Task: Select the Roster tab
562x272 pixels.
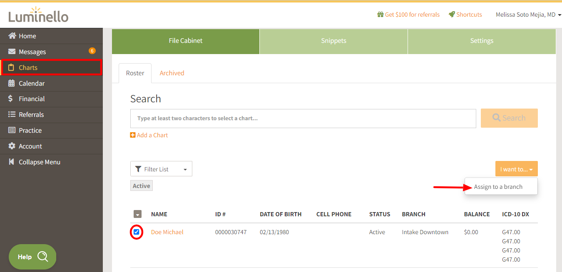Action: pos(135,73)
